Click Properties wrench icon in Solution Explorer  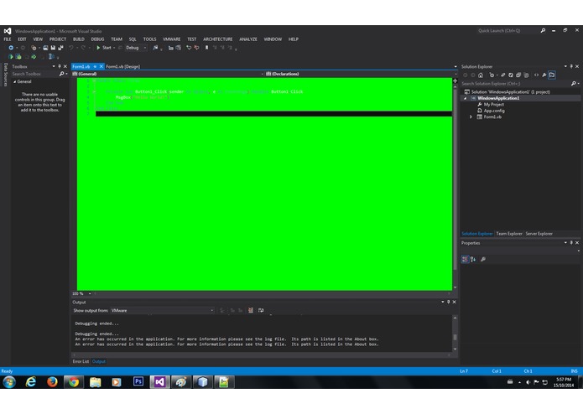click(544, 75)
